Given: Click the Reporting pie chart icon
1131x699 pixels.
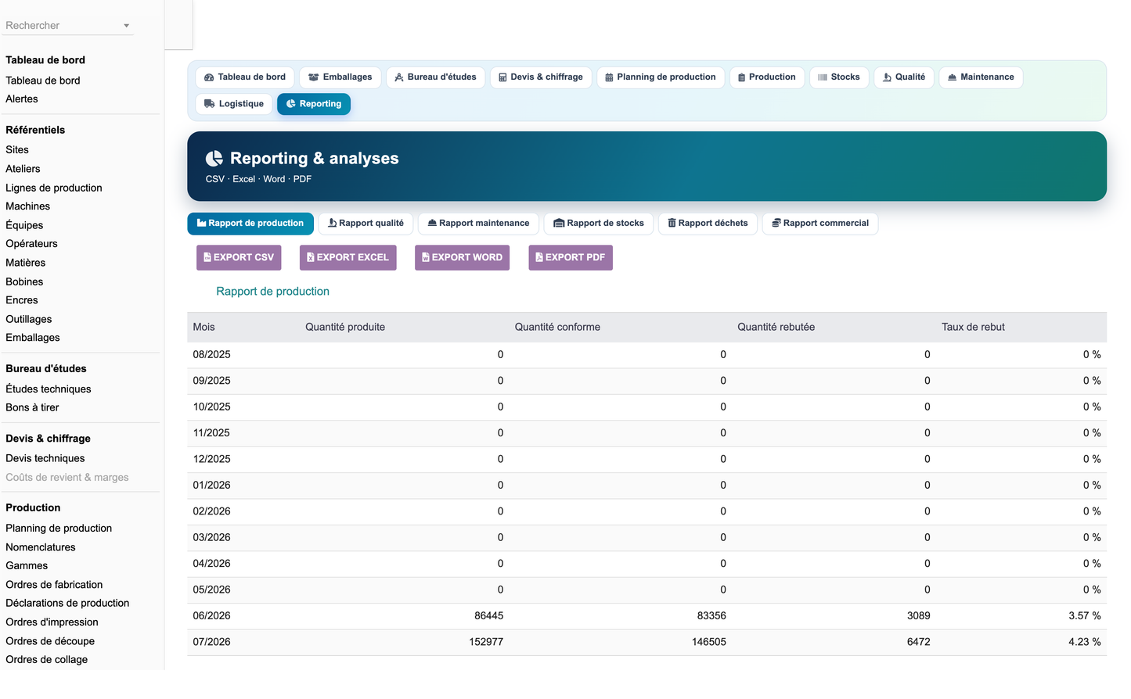Looking at the screenshot, I should 291,104.
